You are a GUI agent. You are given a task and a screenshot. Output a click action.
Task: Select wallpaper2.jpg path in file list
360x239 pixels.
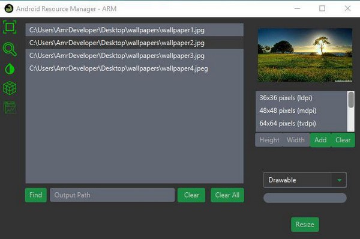coord(134,43)
